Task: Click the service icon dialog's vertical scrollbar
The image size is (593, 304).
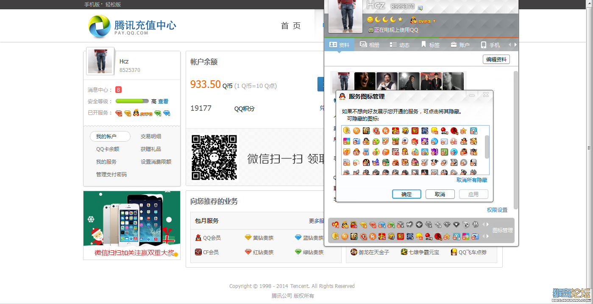Action: tap(487, 147)
